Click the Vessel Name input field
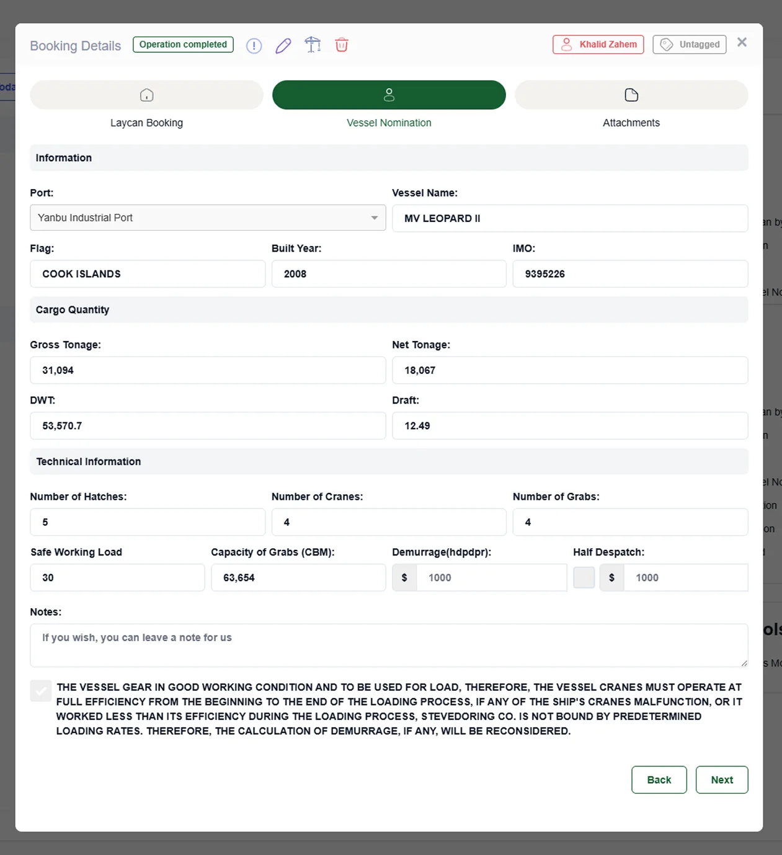Screen dimensions: 782x855 click(x=569, y=218)
